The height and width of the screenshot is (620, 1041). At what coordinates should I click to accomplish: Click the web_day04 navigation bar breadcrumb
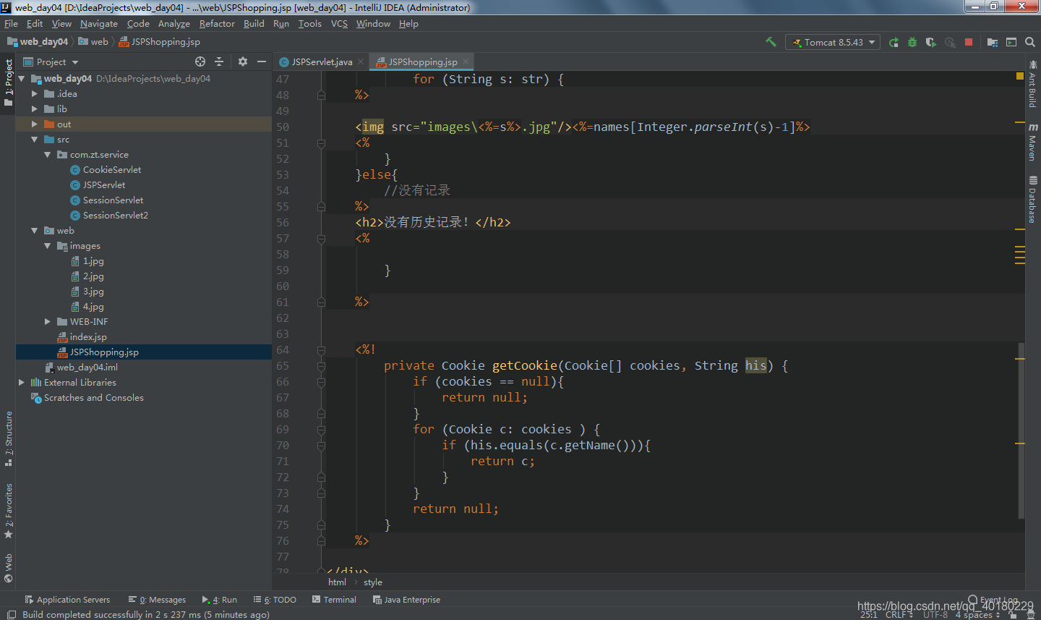(38, 41)
